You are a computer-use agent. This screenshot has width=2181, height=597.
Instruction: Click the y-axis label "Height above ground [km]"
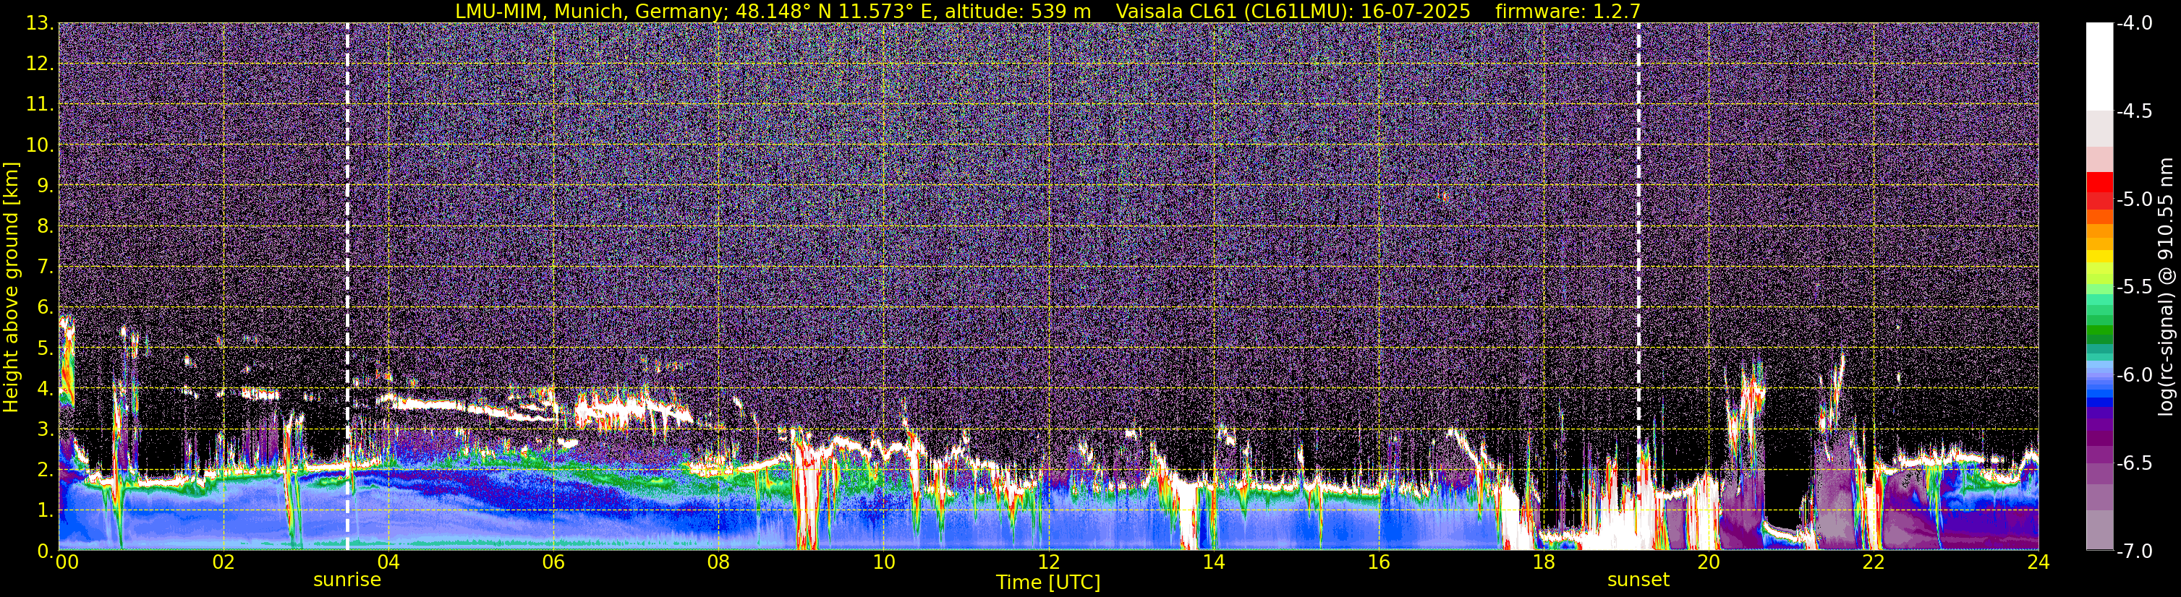pos(11,288)
